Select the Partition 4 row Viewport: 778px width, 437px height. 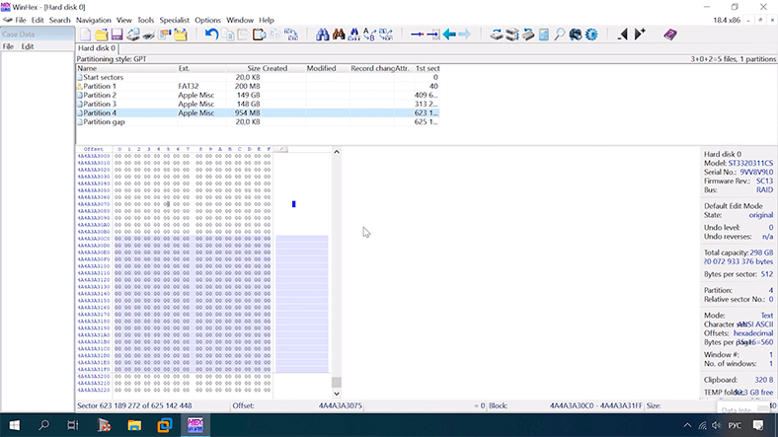tap(258, 113)
